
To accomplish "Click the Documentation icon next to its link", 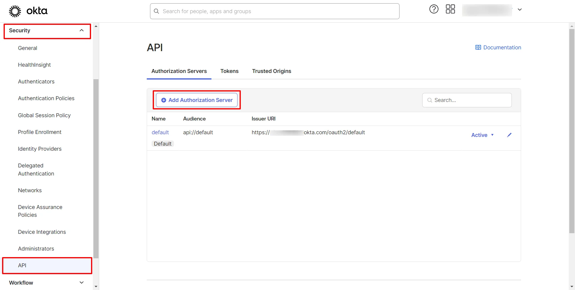I will [478, 47].
